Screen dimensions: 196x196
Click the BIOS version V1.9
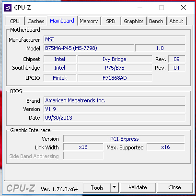point(115,109)
